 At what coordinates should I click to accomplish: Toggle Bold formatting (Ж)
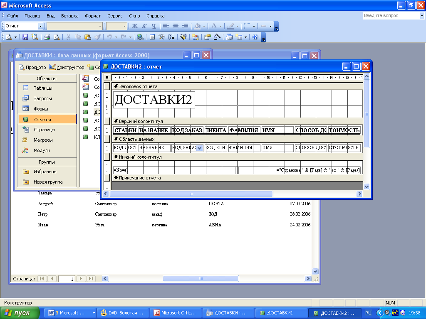(x=135, y=26)
